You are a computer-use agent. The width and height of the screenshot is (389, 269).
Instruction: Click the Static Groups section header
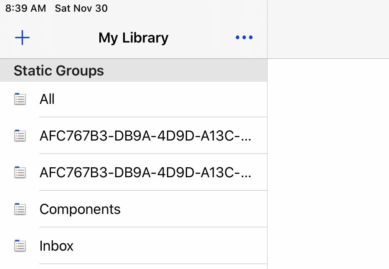pyautogui.click(x=134, y=70)
